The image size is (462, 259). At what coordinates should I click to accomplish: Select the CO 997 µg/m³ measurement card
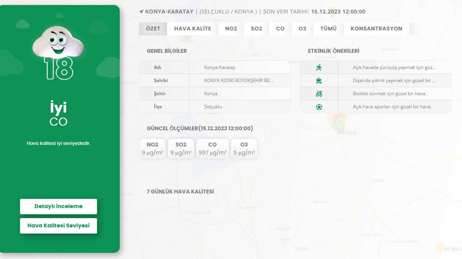point(212,149)
